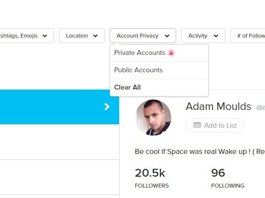Click the pink lock icon beside Private Accounts
Image resolution: width=265 pixels, height=198 pixels.
coord(171,53)
